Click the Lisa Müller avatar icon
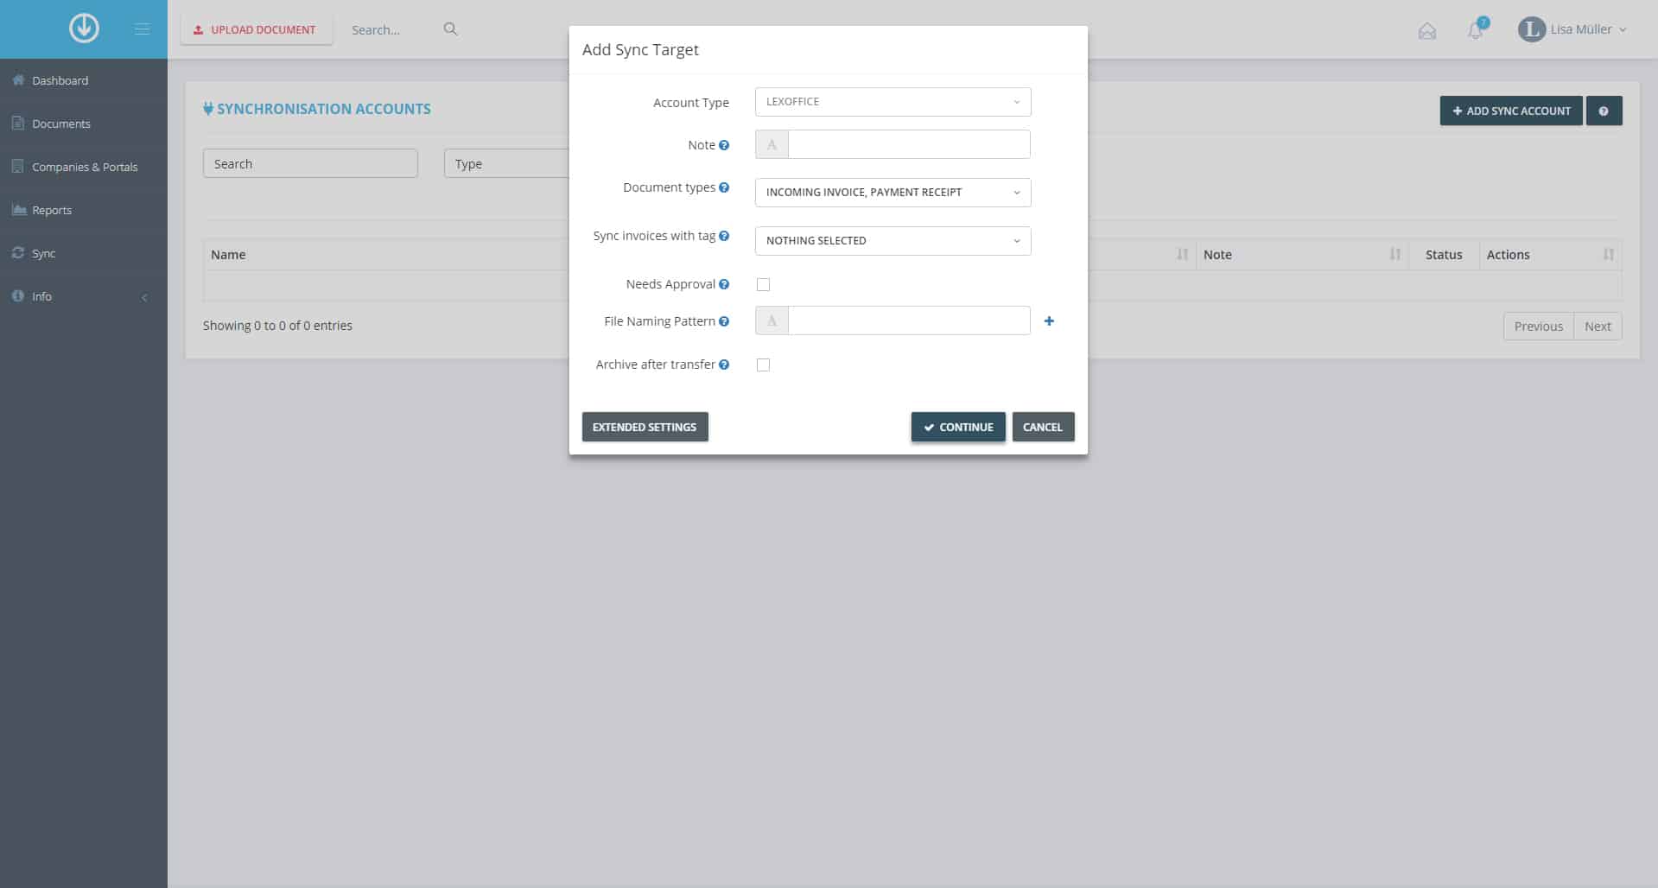Viewport: 1658px width, 888px height. [x=1531, y=29]
